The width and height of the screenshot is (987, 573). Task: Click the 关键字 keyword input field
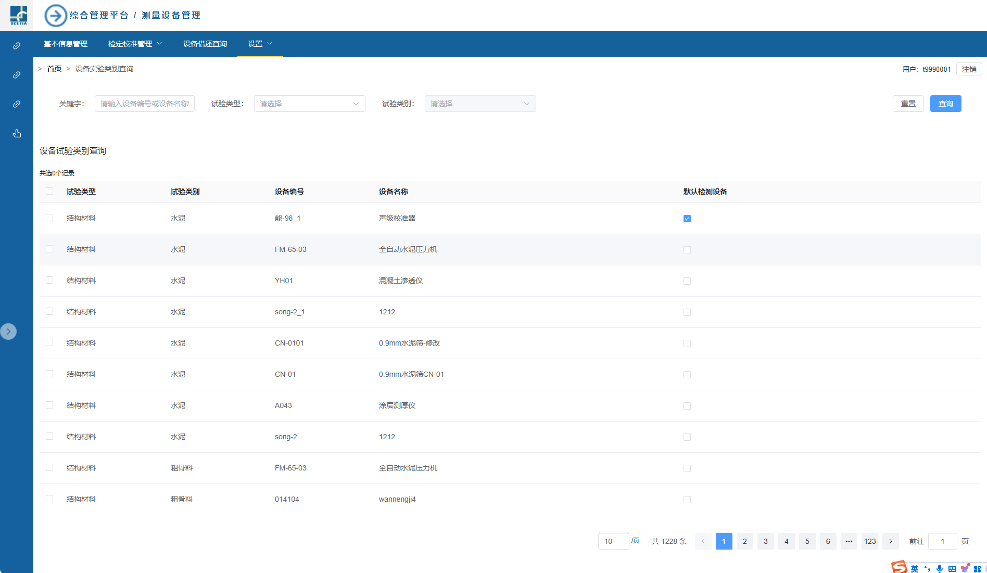(145, 104)
